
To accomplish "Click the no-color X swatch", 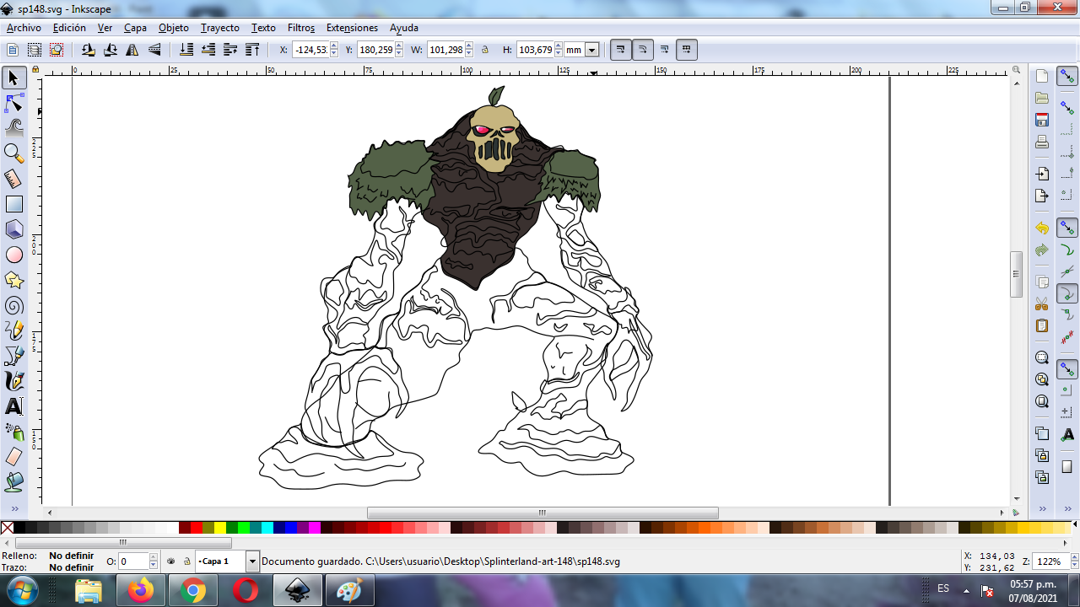I will click(x=7, y=528).
